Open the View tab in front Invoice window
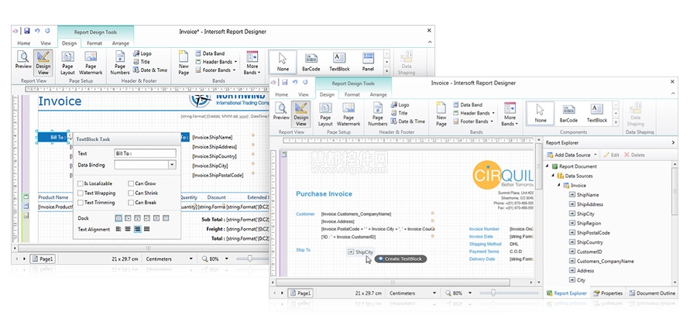Screen dimensions: 697x325 coord(304,94)
